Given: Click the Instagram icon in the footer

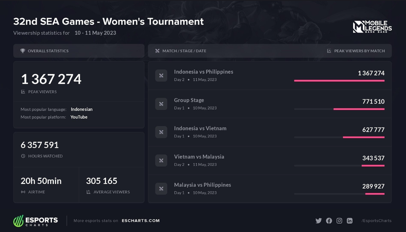Looking at the screenshot, I should click(340, 221).
